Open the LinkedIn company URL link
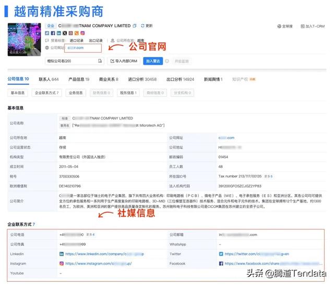Image resolution: width=334 pixels, height=285 pixels. pyautogui.click(x=104, y=254)
